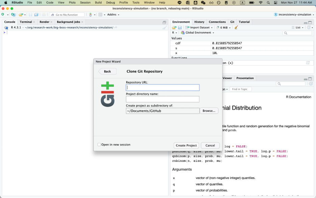Image resolution: width=316 pixels, height=198 pixels.
Task: Click the minimize Help pane icon
Action: click(x=306, y=79)
